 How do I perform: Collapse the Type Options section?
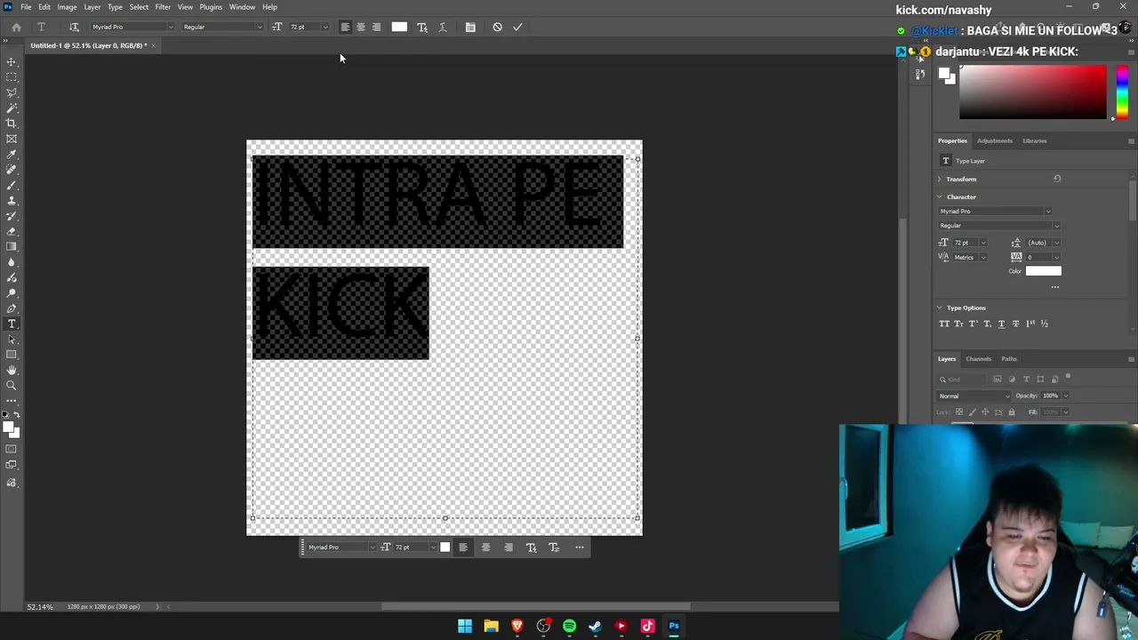coord(940,308)
